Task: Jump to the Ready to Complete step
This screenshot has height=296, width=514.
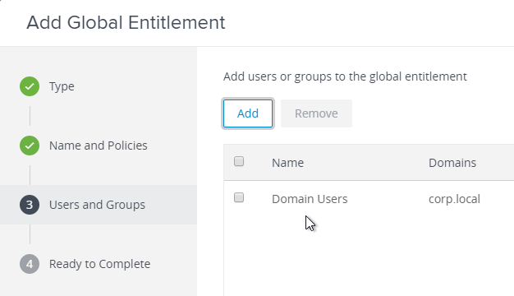Action: [99, 264]
